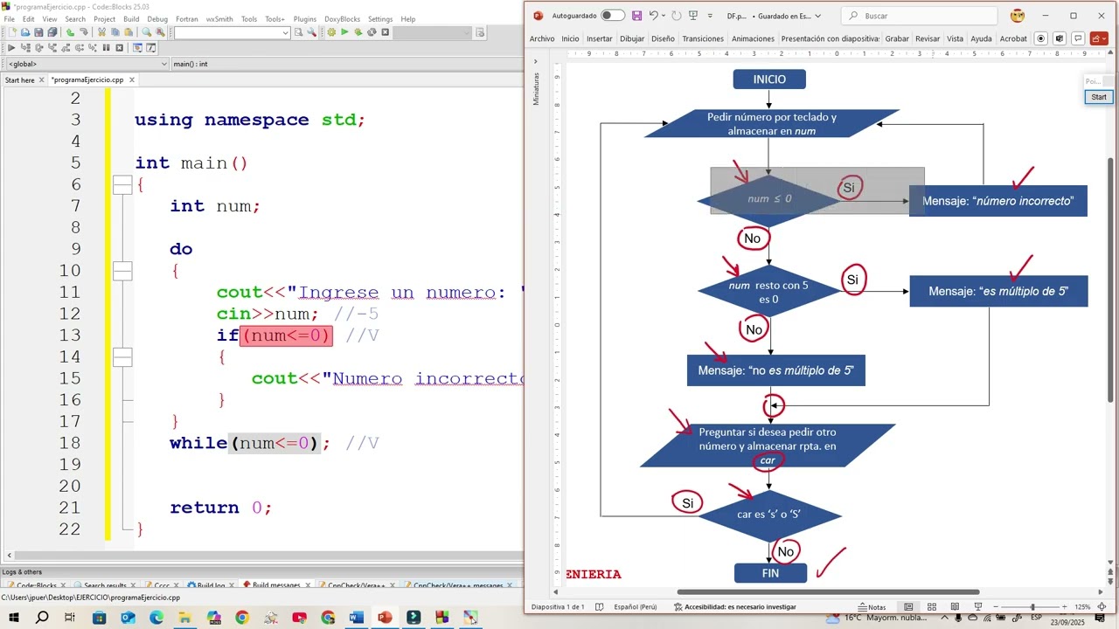
Task: Collapse fold marker at code line 10
Action: [122, 271]
